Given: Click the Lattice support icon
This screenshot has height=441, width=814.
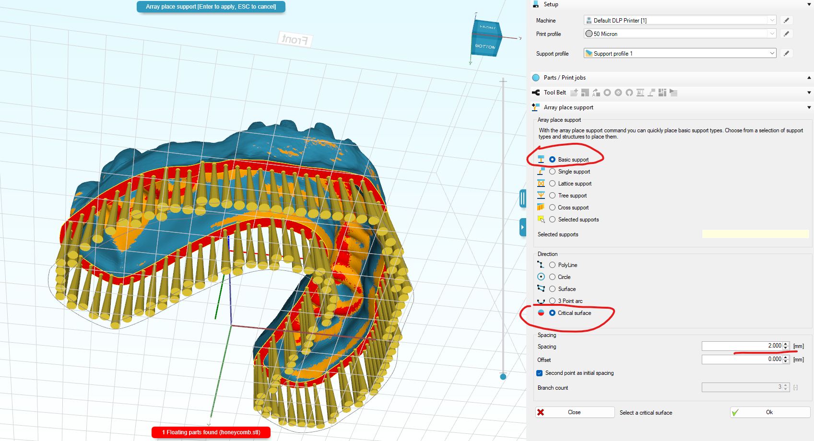Looking at the screenshot, I should point(541,184).
